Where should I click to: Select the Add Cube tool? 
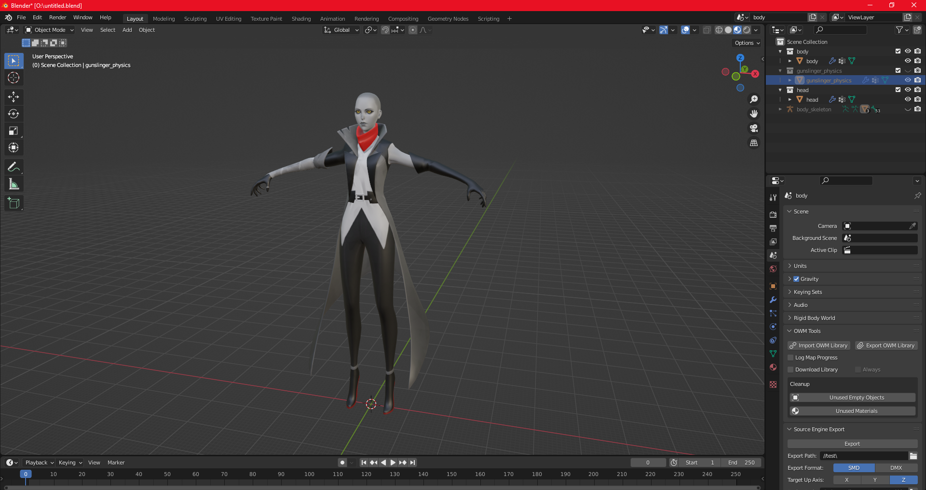coord(14,203)
